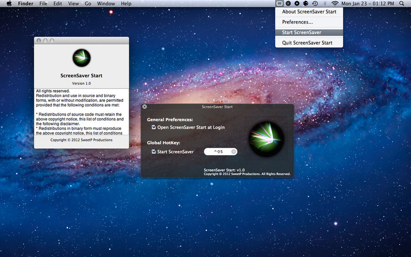Click the 'Global HotKey:' heading
This screenshot has width=411, height=257.
point(163,143)
